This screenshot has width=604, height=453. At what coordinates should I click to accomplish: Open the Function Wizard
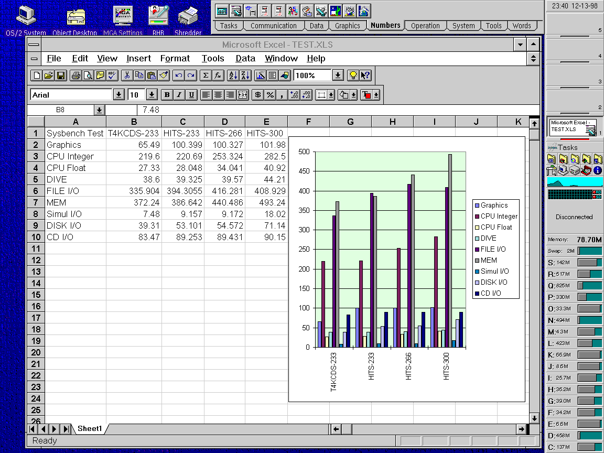coord(218,75)
